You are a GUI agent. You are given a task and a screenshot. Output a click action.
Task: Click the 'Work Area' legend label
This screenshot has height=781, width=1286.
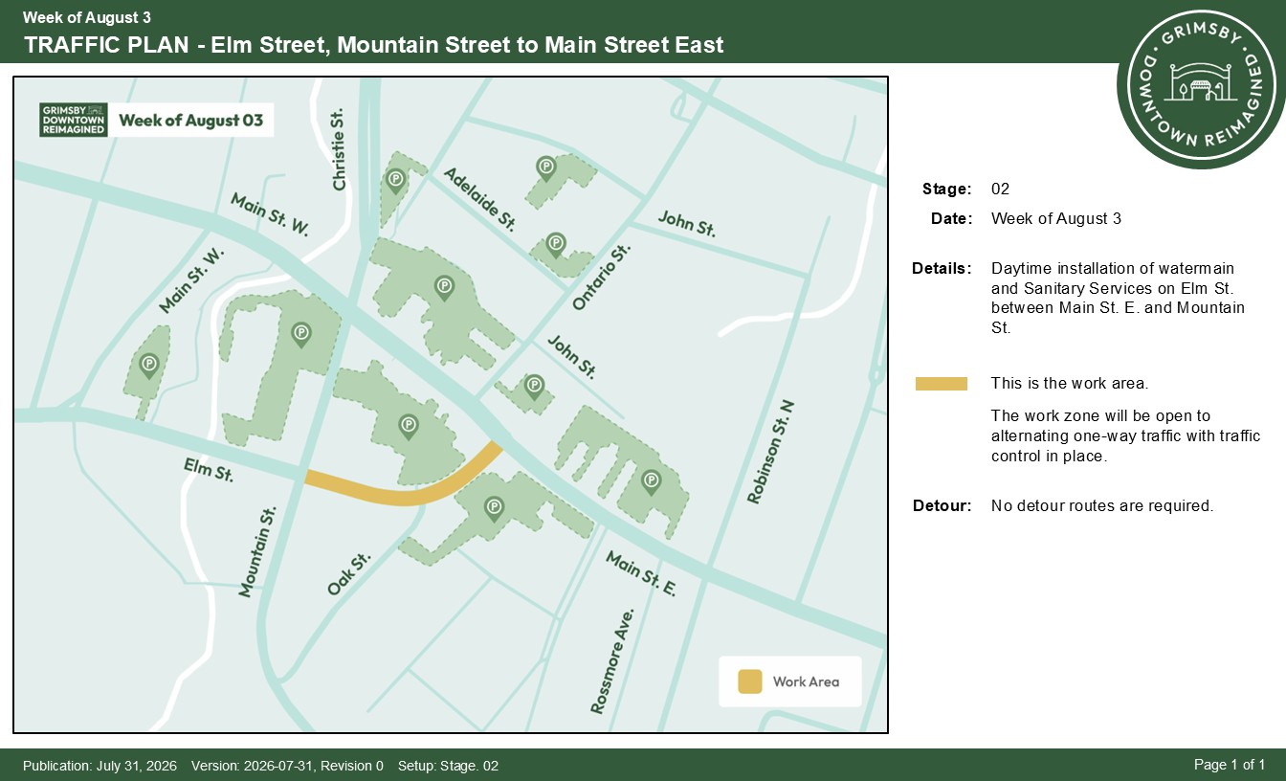[806, 681]
